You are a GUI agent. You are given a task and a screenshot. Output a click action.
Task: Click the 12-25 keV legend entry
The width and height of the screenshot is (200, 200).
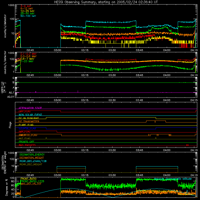click(27, 11)
